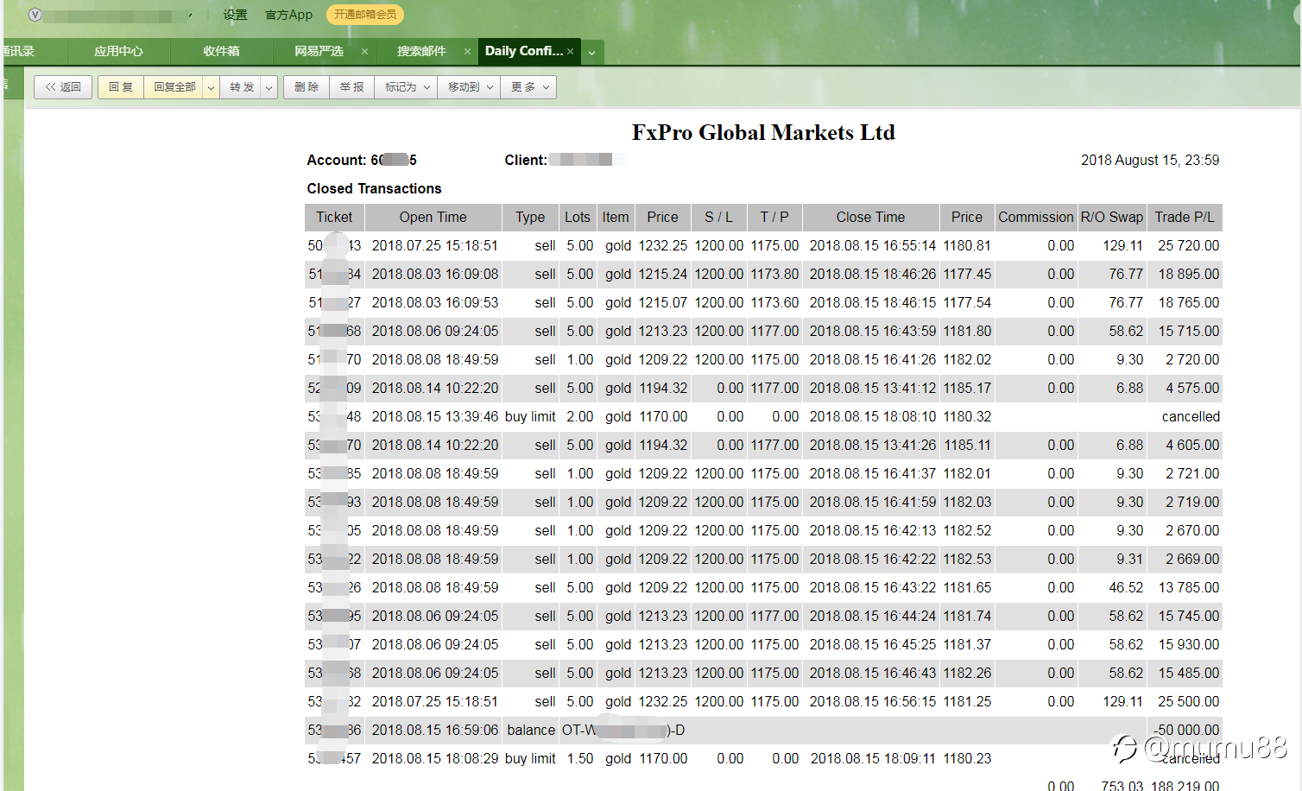Expand the tab list dropdown arrow

tap(592, 53)
